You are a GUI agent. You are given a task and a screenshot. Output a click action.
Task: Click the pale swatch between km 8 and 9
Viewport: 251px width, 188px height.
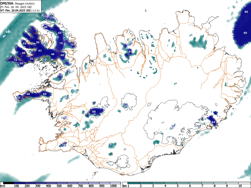pos(220,183)
